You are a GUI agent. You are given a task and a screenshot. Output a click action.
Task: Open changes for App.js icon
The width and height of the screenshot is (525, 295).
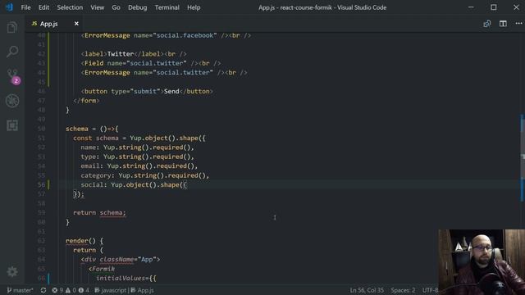487,24
